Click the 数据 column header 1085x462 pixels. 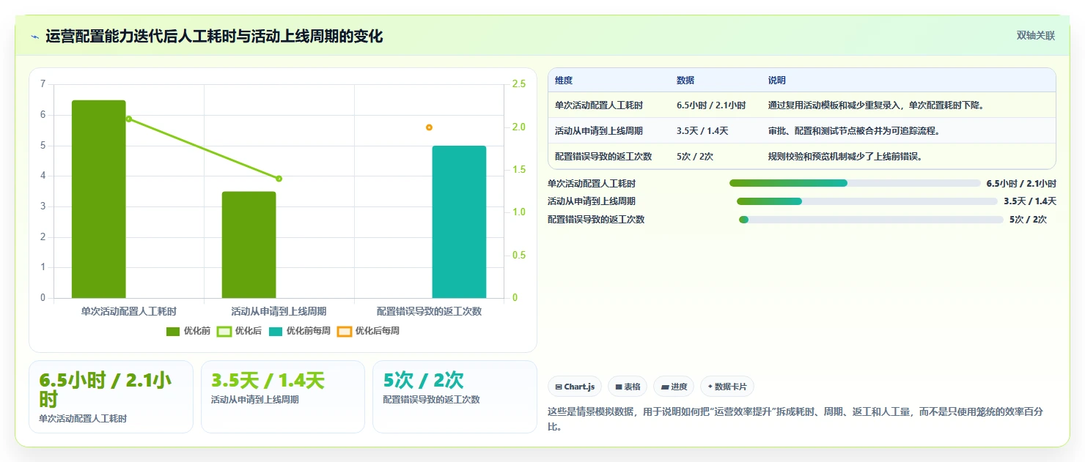(x=685, y=81)
